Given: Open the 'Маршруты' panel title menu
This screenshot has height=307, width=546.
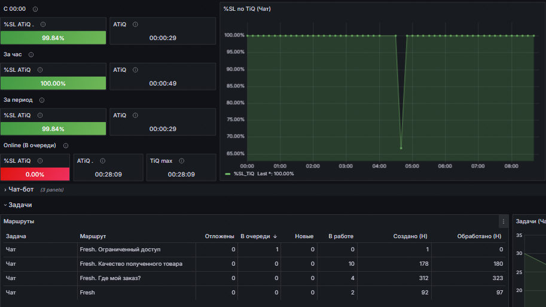Looking at the screenshot, I should click(x=19, y=221).
